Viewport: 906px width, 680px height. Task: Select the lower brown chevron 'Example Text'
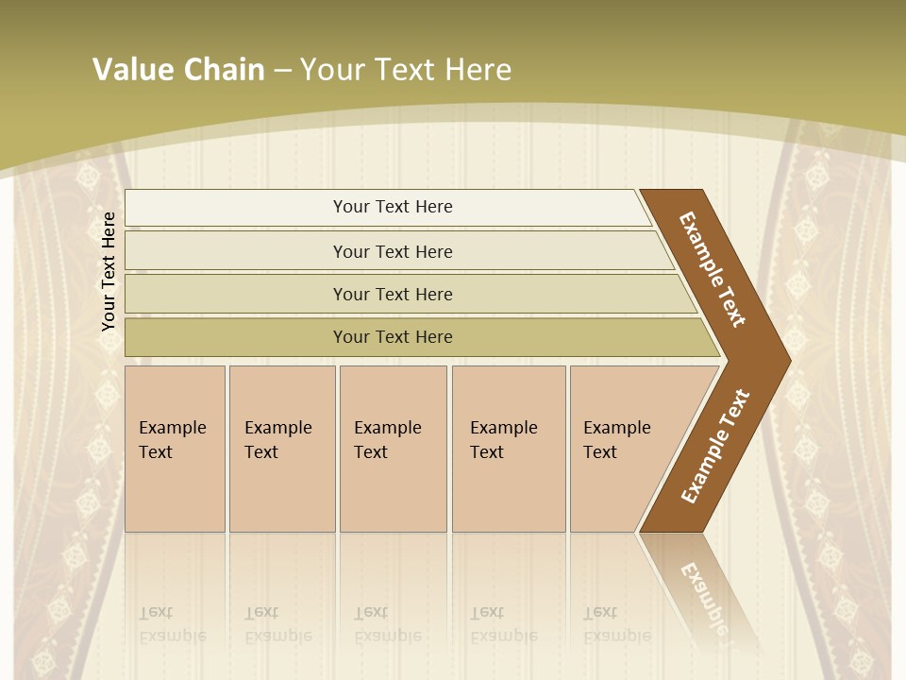715,447
